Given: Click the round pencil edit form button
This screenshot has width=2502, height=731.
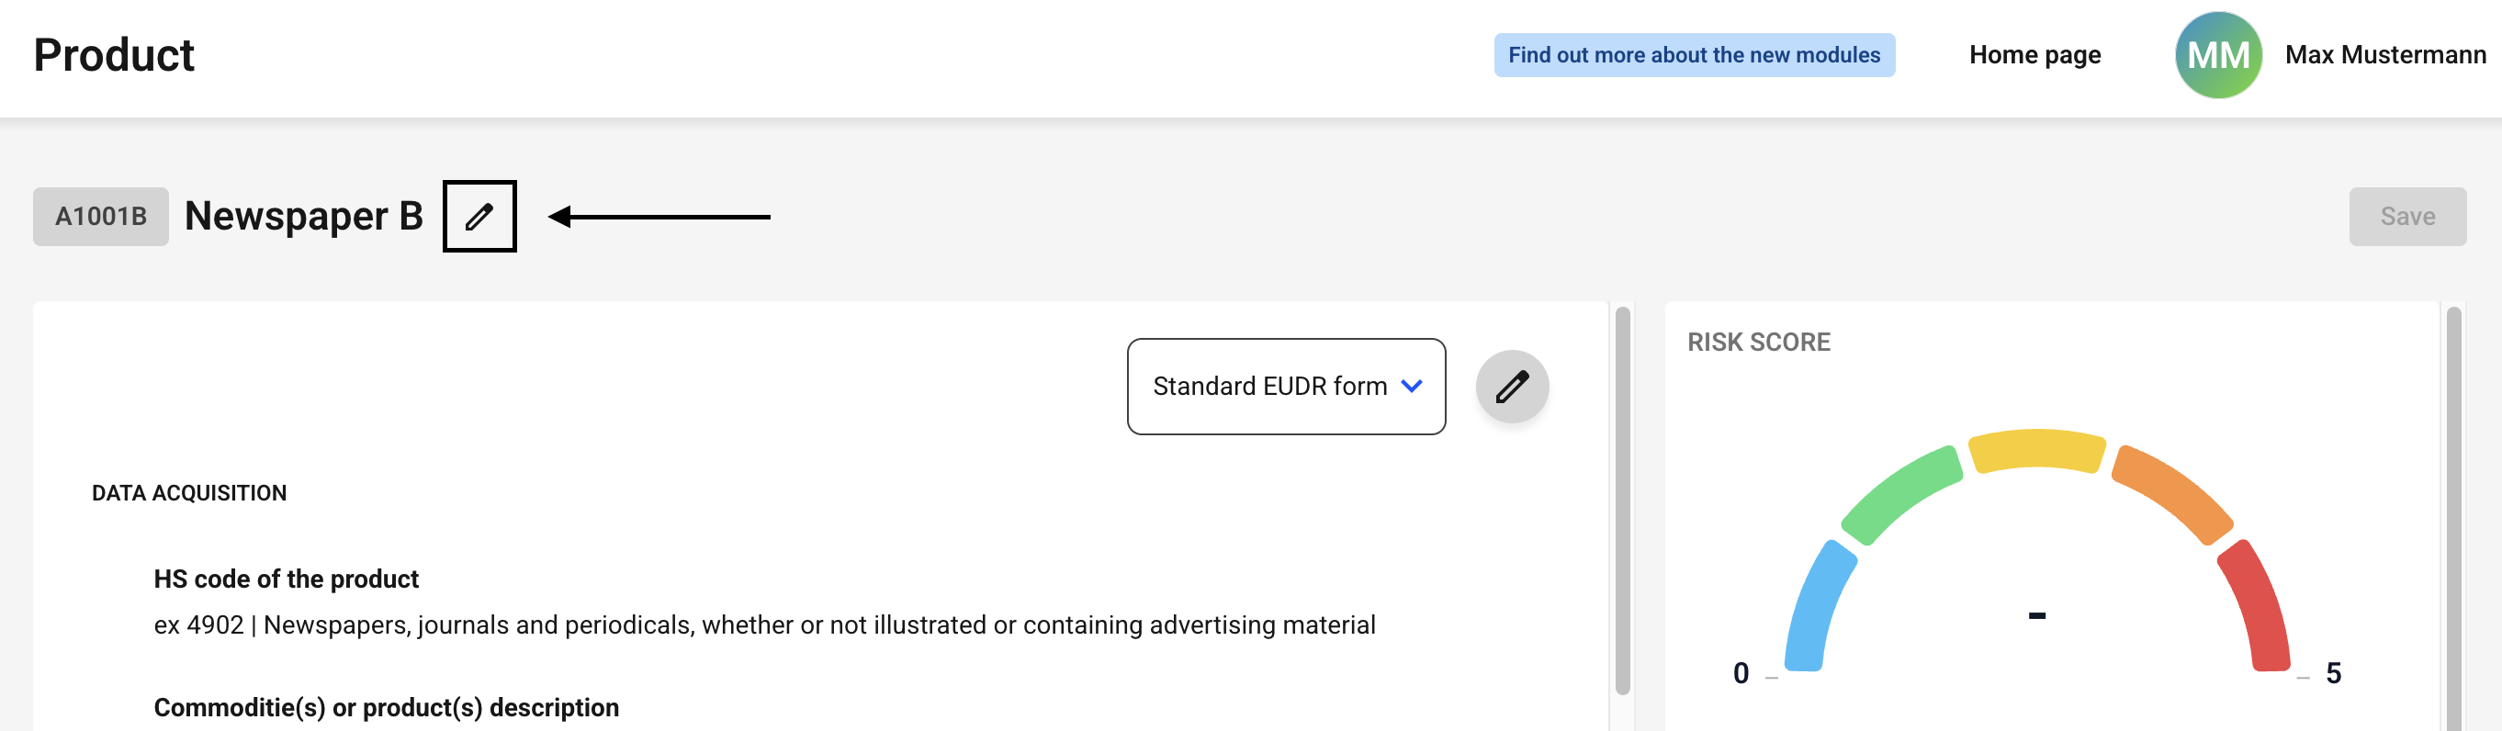Looking at the screenshot, I should (x=1511, y=387).
